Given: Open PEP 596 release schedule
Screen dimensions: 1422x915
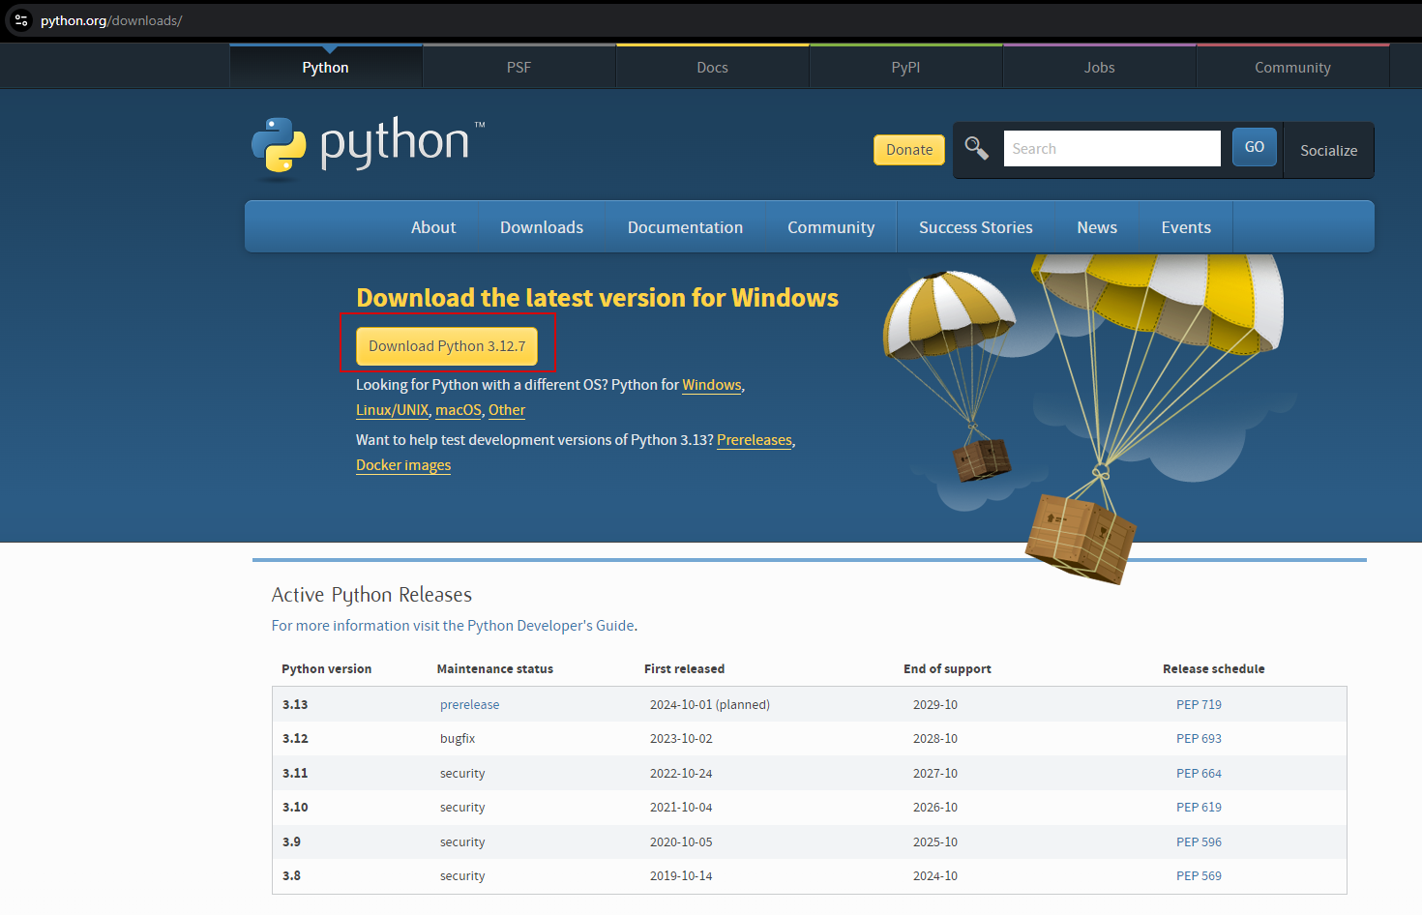Looking at the screenshot, I should (x=1199, y=842).
